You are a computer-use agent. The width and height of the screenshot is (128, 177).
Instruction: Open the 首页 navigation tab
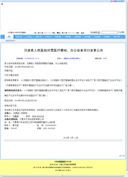[9, 37]
